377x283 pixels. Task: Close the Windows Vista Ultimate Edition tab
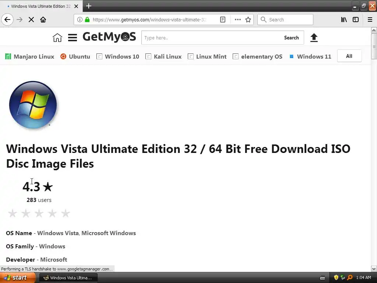coord(76,6)
